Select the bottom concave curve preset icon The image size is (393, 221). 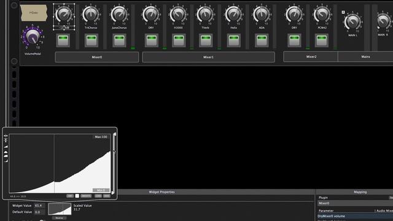click(x=6, y=161)
